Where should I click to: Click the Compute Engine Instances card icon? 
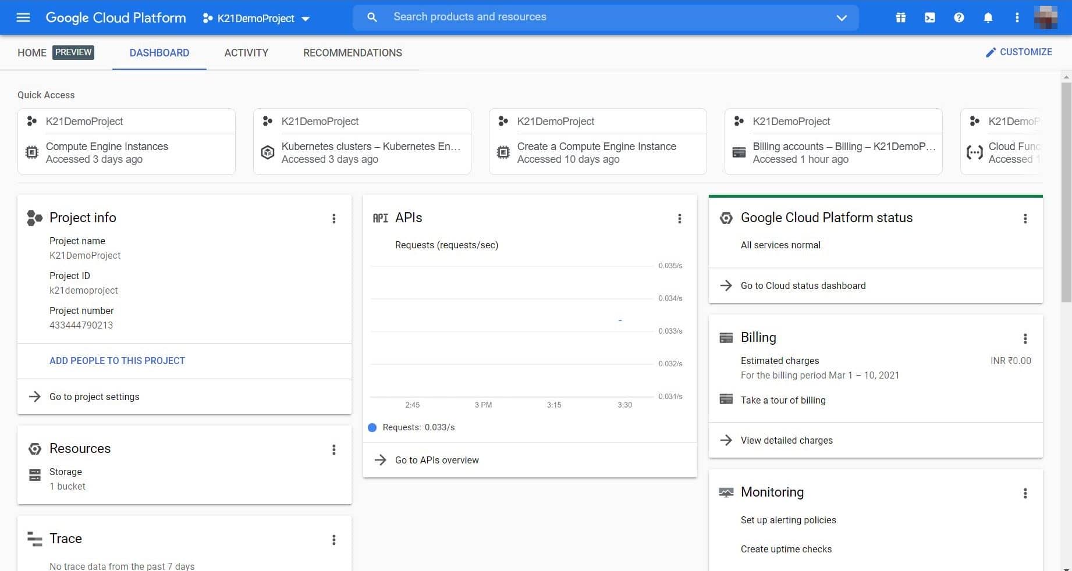click(32, 152)
